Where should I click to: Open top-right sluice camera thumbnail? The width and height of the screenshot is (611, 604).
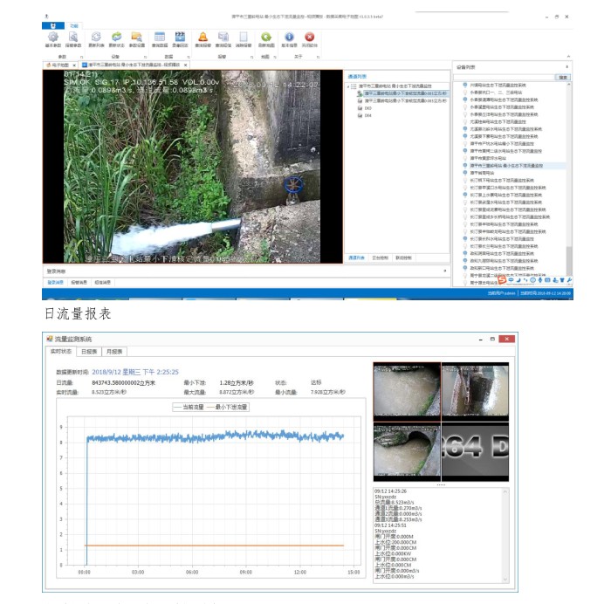coord(475,392)
